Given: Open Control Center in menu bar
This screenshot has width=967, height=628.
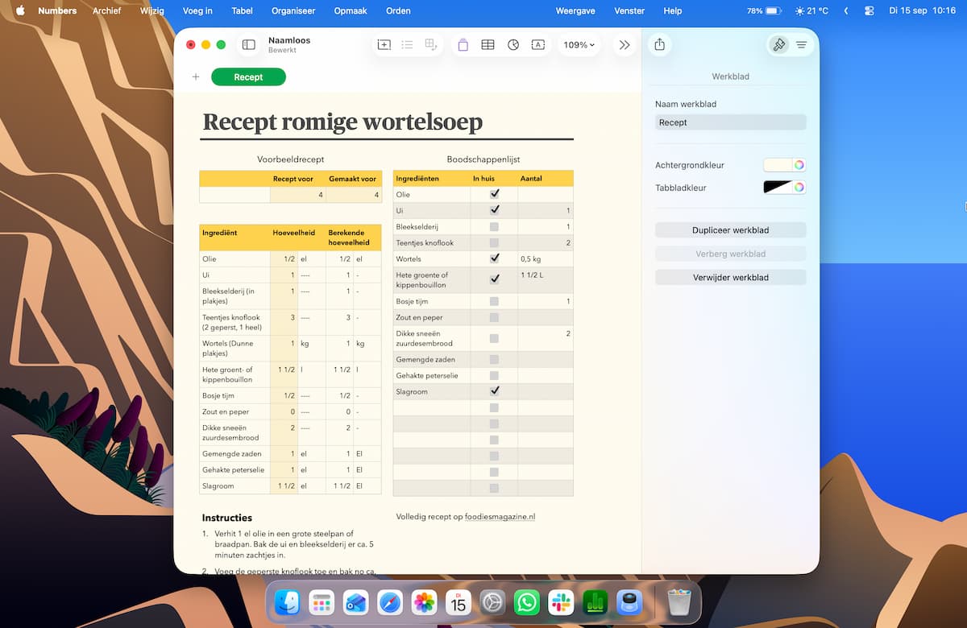Looking at the screenshot, I should click(869, 11).
